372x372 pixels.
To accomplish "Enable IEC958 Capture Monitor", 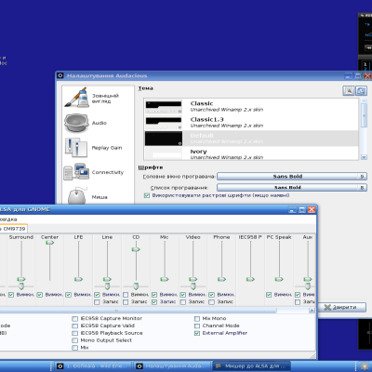I will [x=74, y=319].
